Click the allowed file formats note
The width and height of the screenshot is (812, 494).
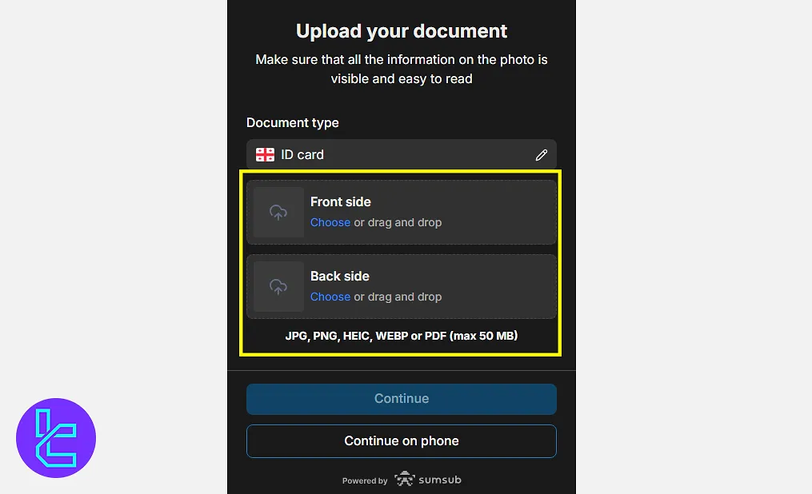pyautogui.click(x=402, y=336)
